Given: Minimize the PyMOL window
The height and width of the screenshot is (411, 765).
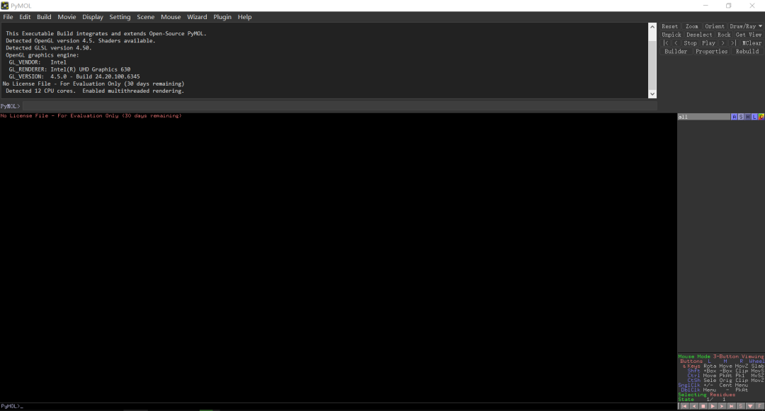Looking at the screenshot, I should coord(705,6).
